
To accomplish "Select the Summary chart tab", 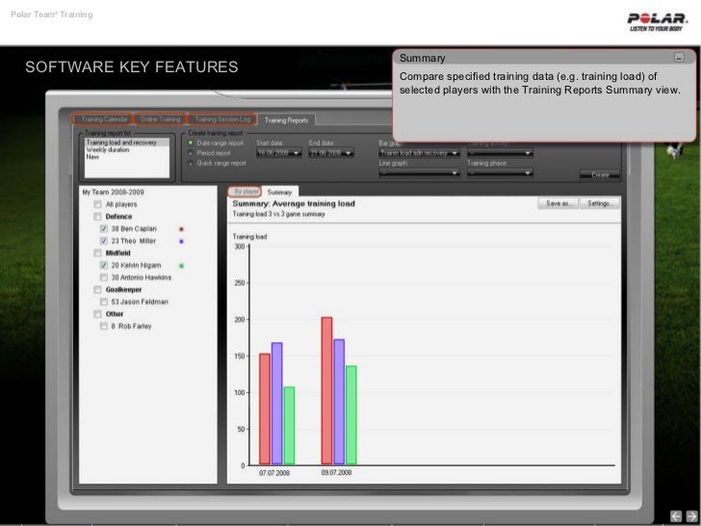I will click(279, 192).
